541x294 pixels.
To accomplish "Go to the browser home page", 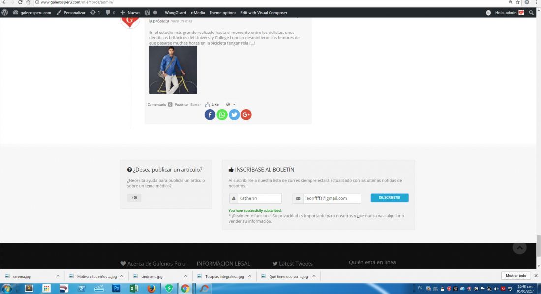I will 29,2.
